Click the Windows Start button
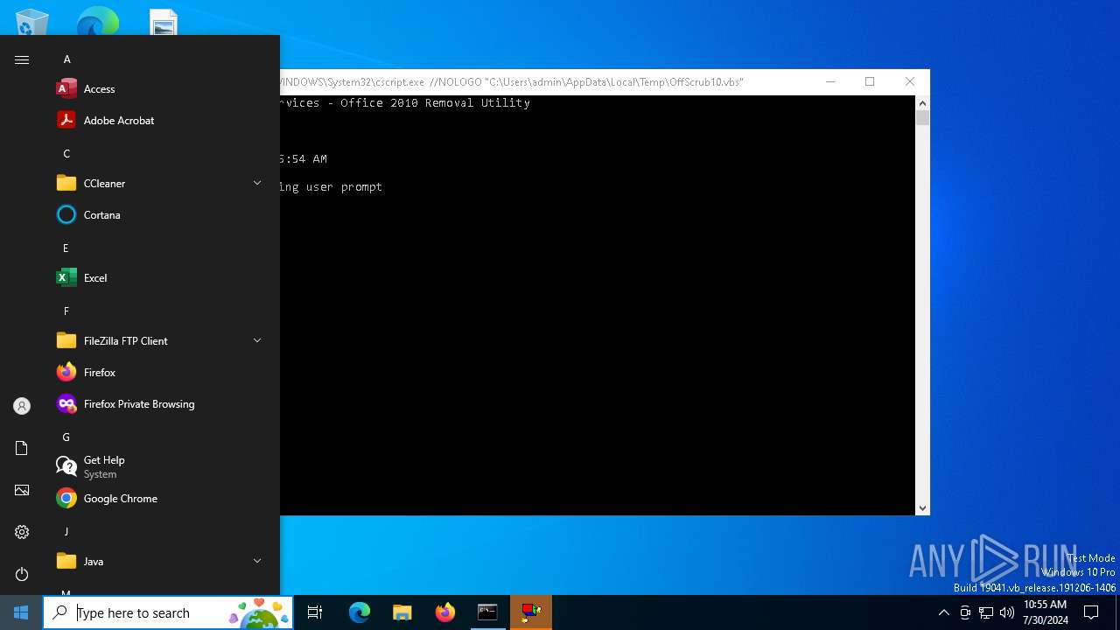The height and width of the screenshot is (630, 1120). [x=21, y=612]
